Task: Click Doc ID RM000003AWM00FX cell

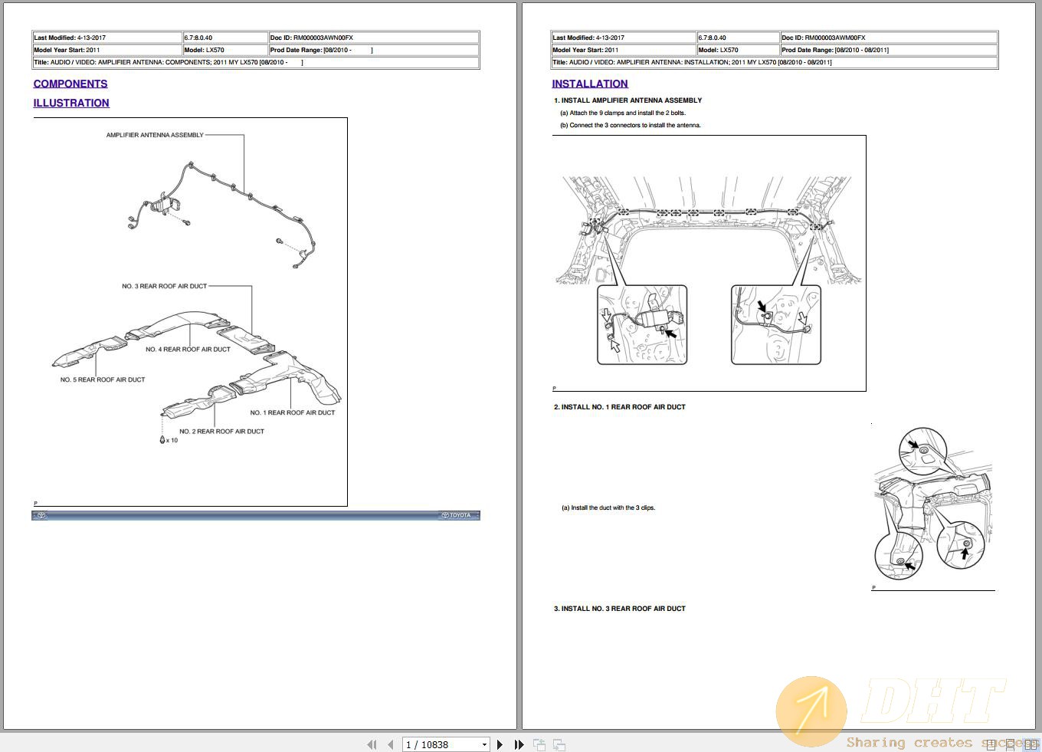Action: (x=889, y=38)
